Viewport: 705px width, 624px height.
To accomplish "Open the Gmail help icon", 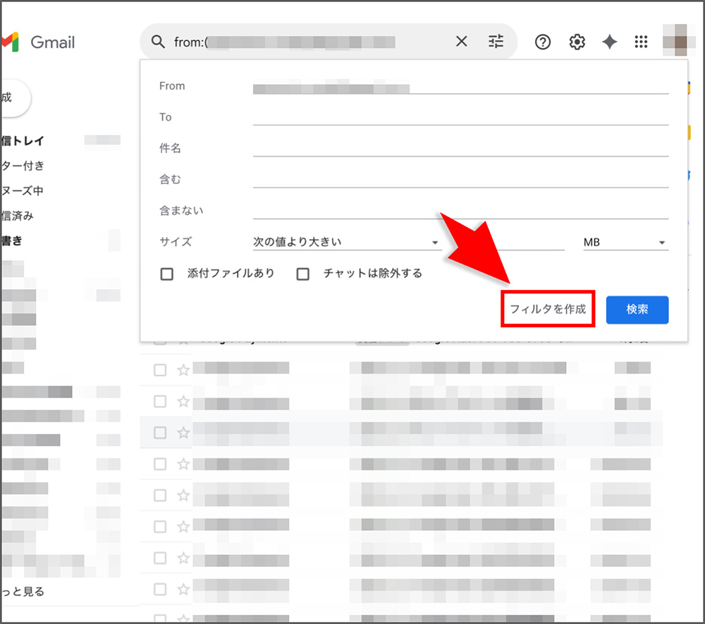I will [542, 42].
